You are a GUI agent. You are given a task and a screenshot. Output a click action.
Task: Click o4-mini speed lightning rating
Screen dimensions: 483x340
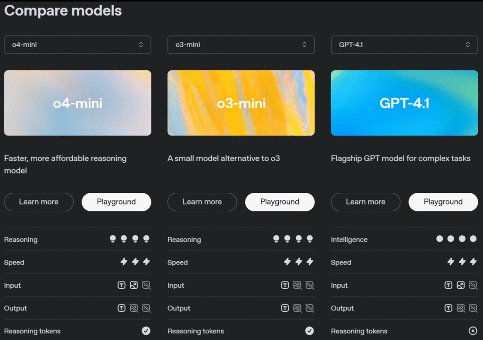click(135, 262)
